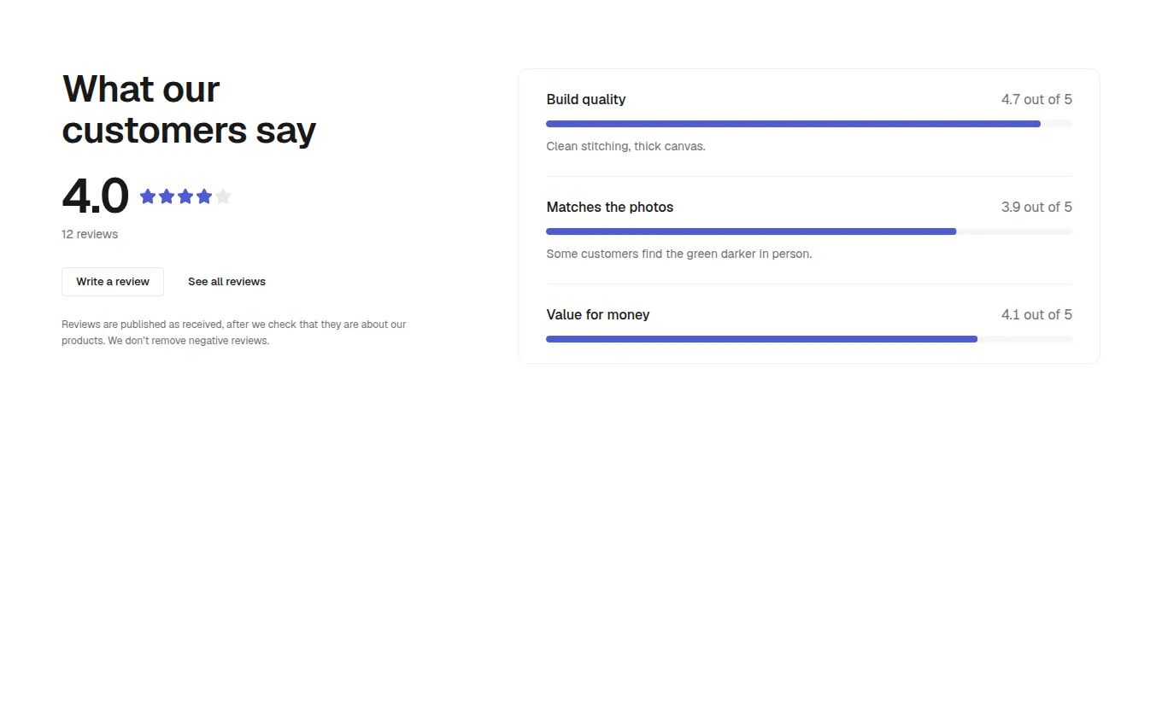This screenshot has height=726, width=1162.
Task: Click the Value for money label
Action: pyautogui.click(x=598, y=314)
